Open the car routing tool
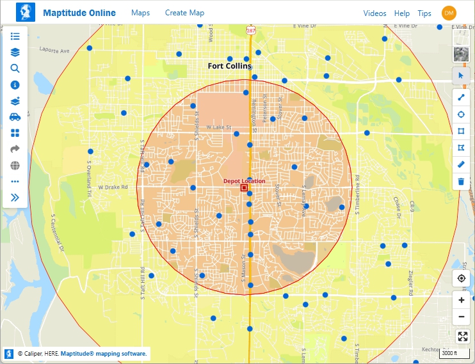Image resolution: width=475 pixels, height=364 pixels. [x=15, y=117]
